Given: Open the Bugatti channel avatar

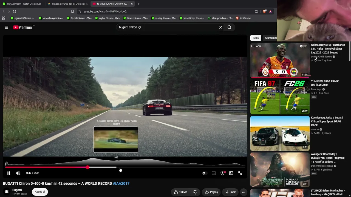Looking at the screenshot, I should pyautogui.click(x=7, y=192).
